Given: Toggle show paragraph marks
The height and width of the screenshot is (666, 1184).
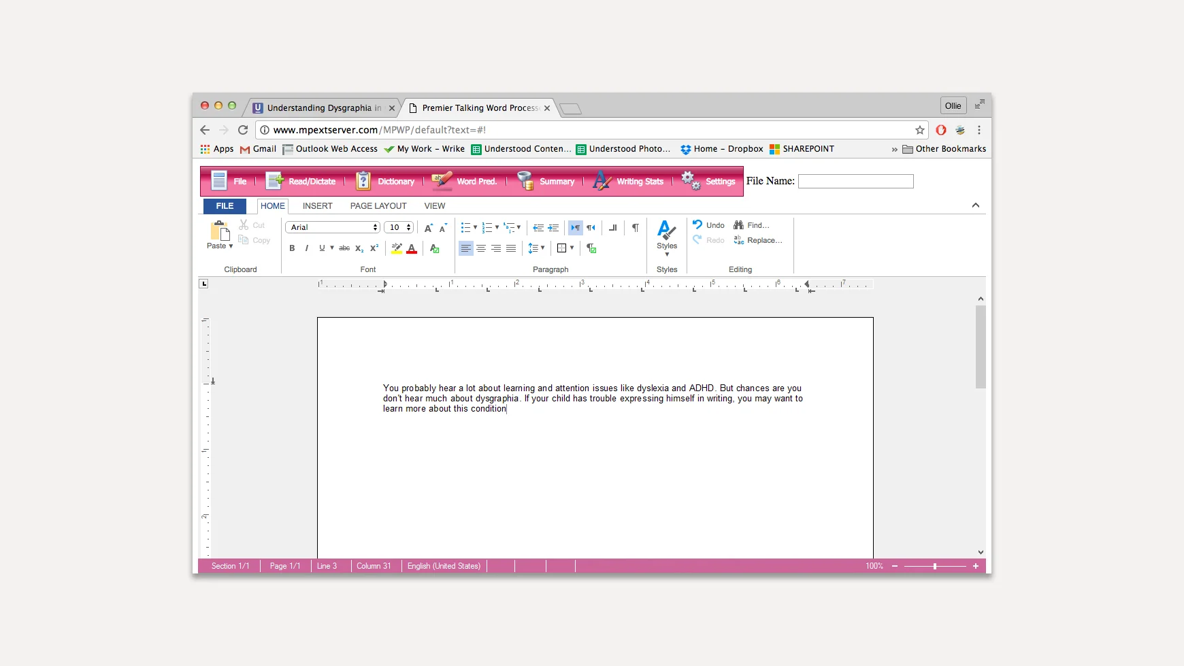Looking at the screenshot, I should pos(636,228).
